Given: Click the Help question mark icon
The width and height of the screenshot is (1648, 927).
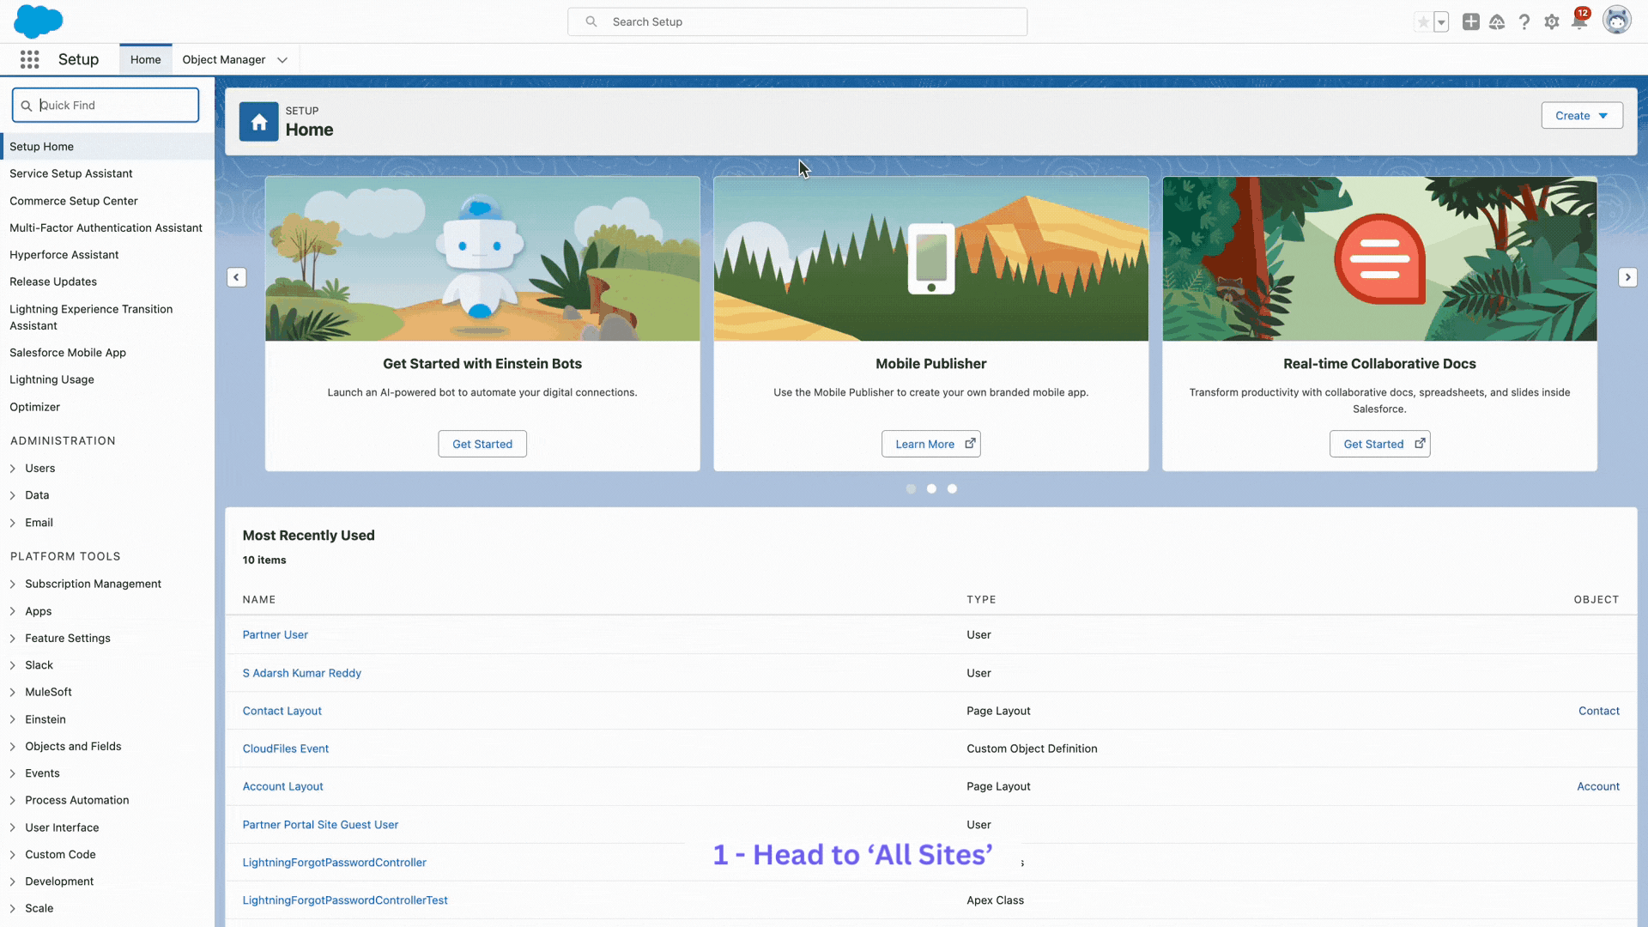Looking at the screenshot, I should 1524,21.
